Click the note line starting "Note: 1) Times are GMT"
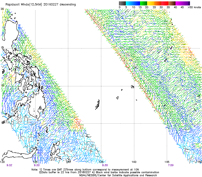The image size is (202, 177). [x=85, y=170]
